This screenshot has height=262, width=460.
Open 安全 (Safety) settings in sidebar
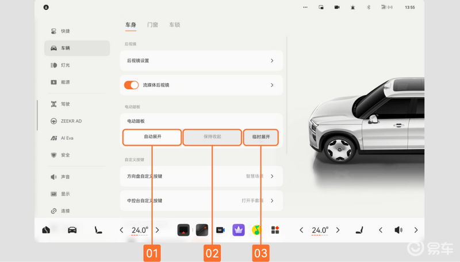pyautogui.click(x=65, y=155)
